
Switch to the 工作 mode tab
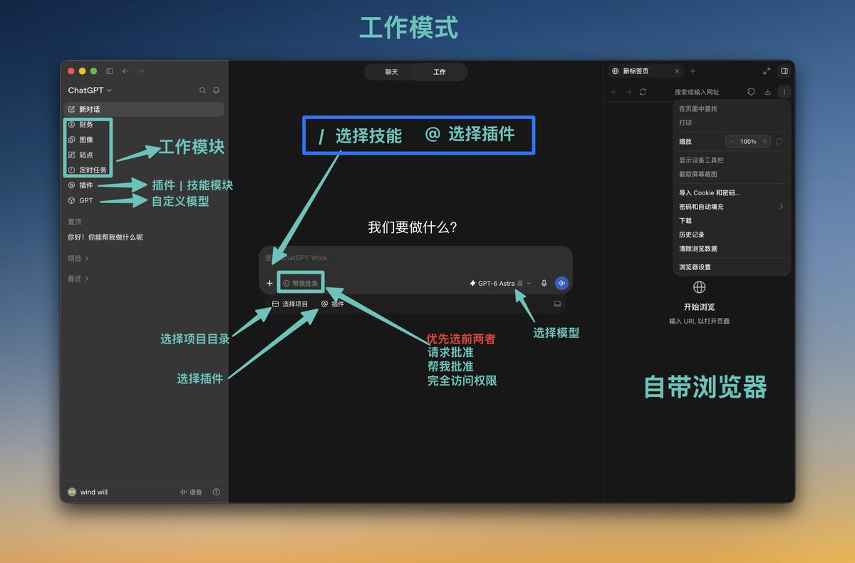pyautogui.click(x=440, y=72)
